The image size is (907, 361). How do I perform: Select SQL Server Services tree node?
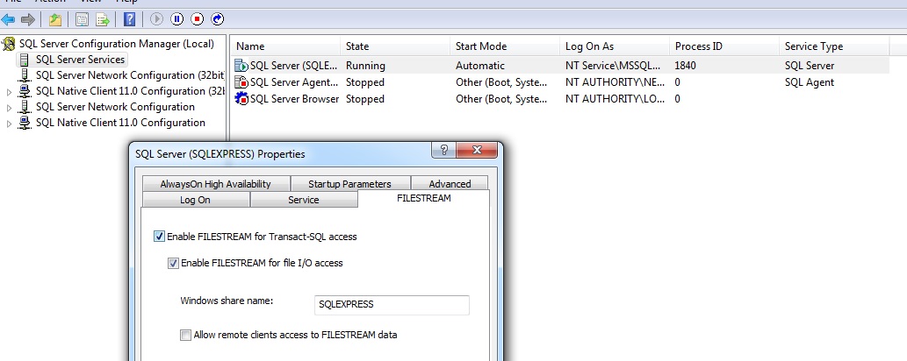pos(80,60)
